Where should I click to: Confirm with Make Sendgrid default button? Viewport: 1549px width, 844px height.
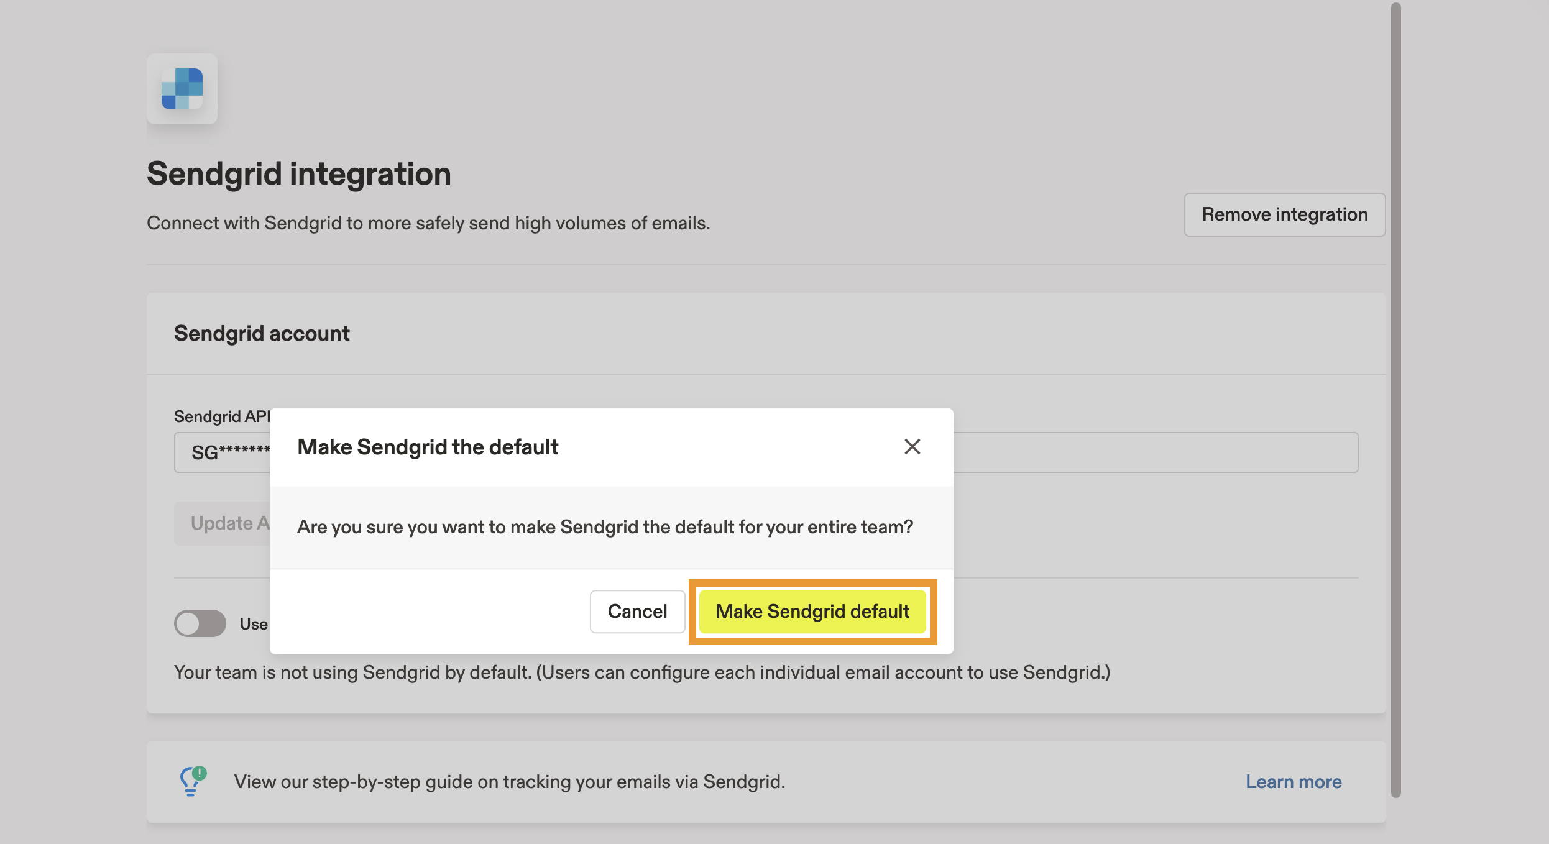tap(812, 612)
